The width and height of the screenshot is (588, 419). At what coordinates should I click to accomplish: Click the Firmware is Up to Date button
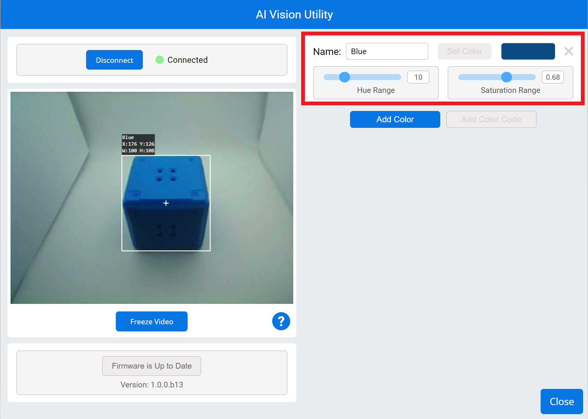pyautogui.click(x=152, y=366)
